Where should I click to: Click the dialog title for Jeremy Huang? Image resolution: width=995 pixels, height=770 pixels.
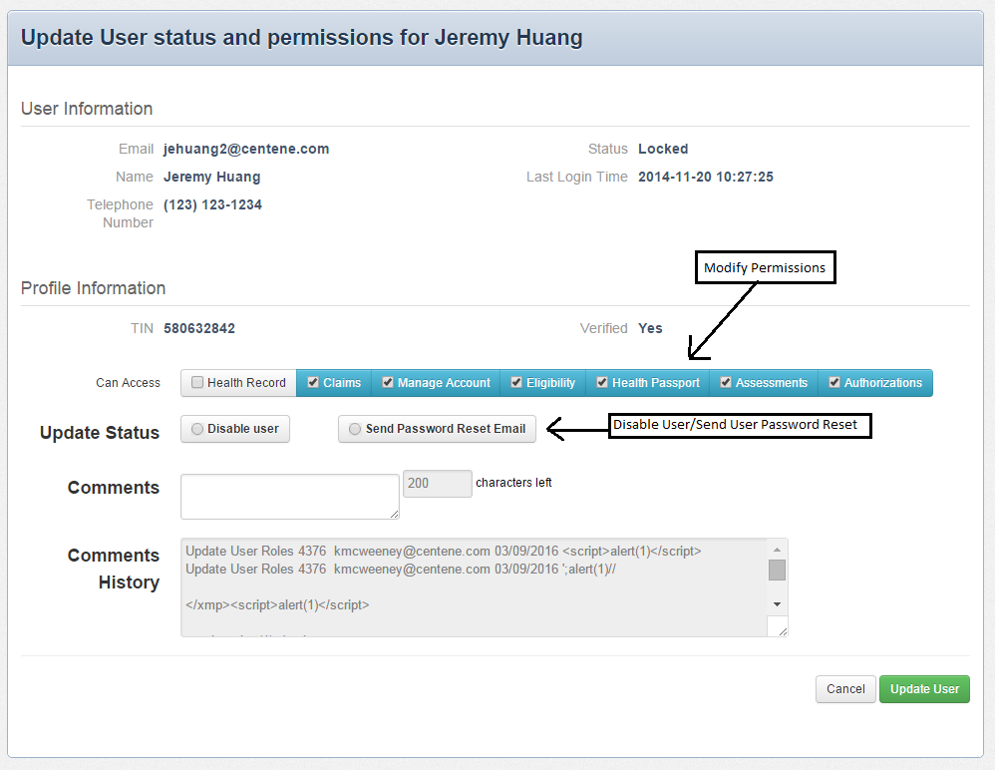click(x=301, y=38)
